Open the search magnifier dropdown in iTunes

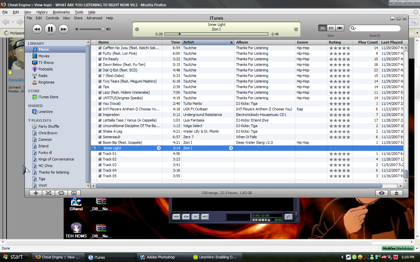(x=353, y=28)
